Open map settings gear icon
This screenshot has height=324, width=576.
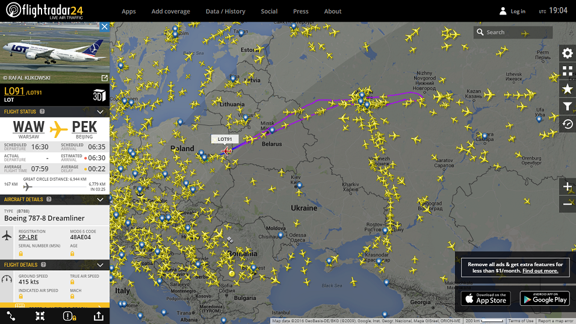(567, 54)
